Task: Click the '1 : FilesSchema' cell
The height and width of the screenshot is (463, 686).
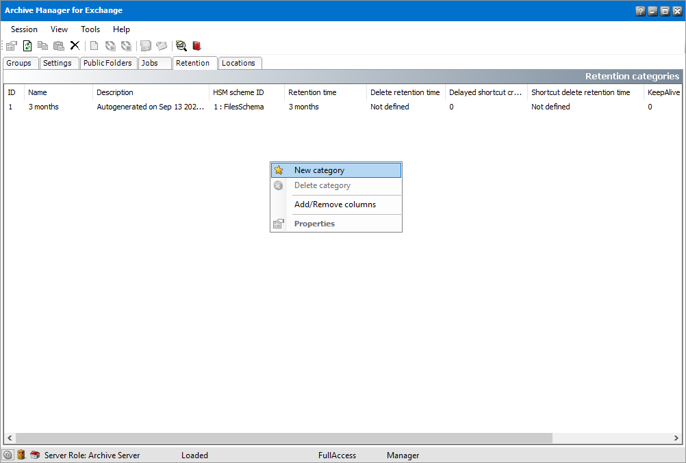Action: (239, 107)
